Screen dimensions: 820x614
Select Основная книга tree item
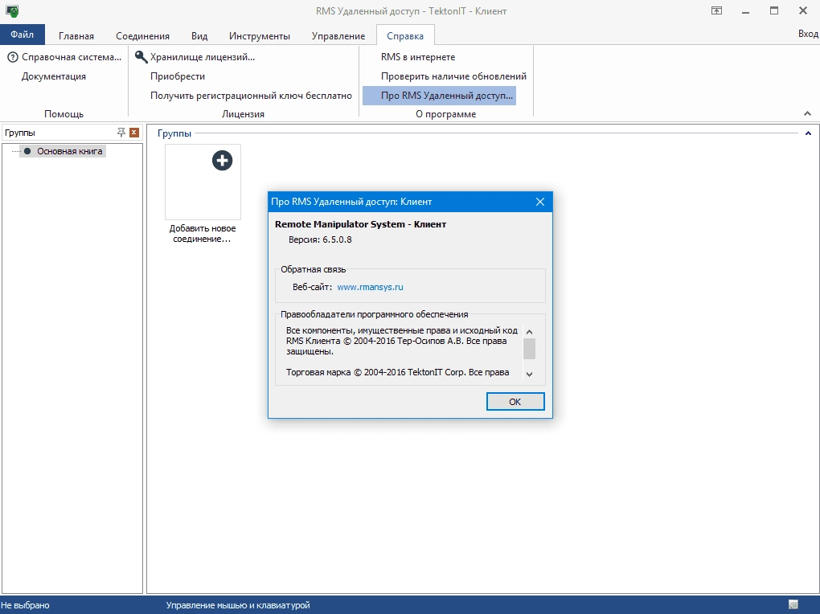click(70, 151)
